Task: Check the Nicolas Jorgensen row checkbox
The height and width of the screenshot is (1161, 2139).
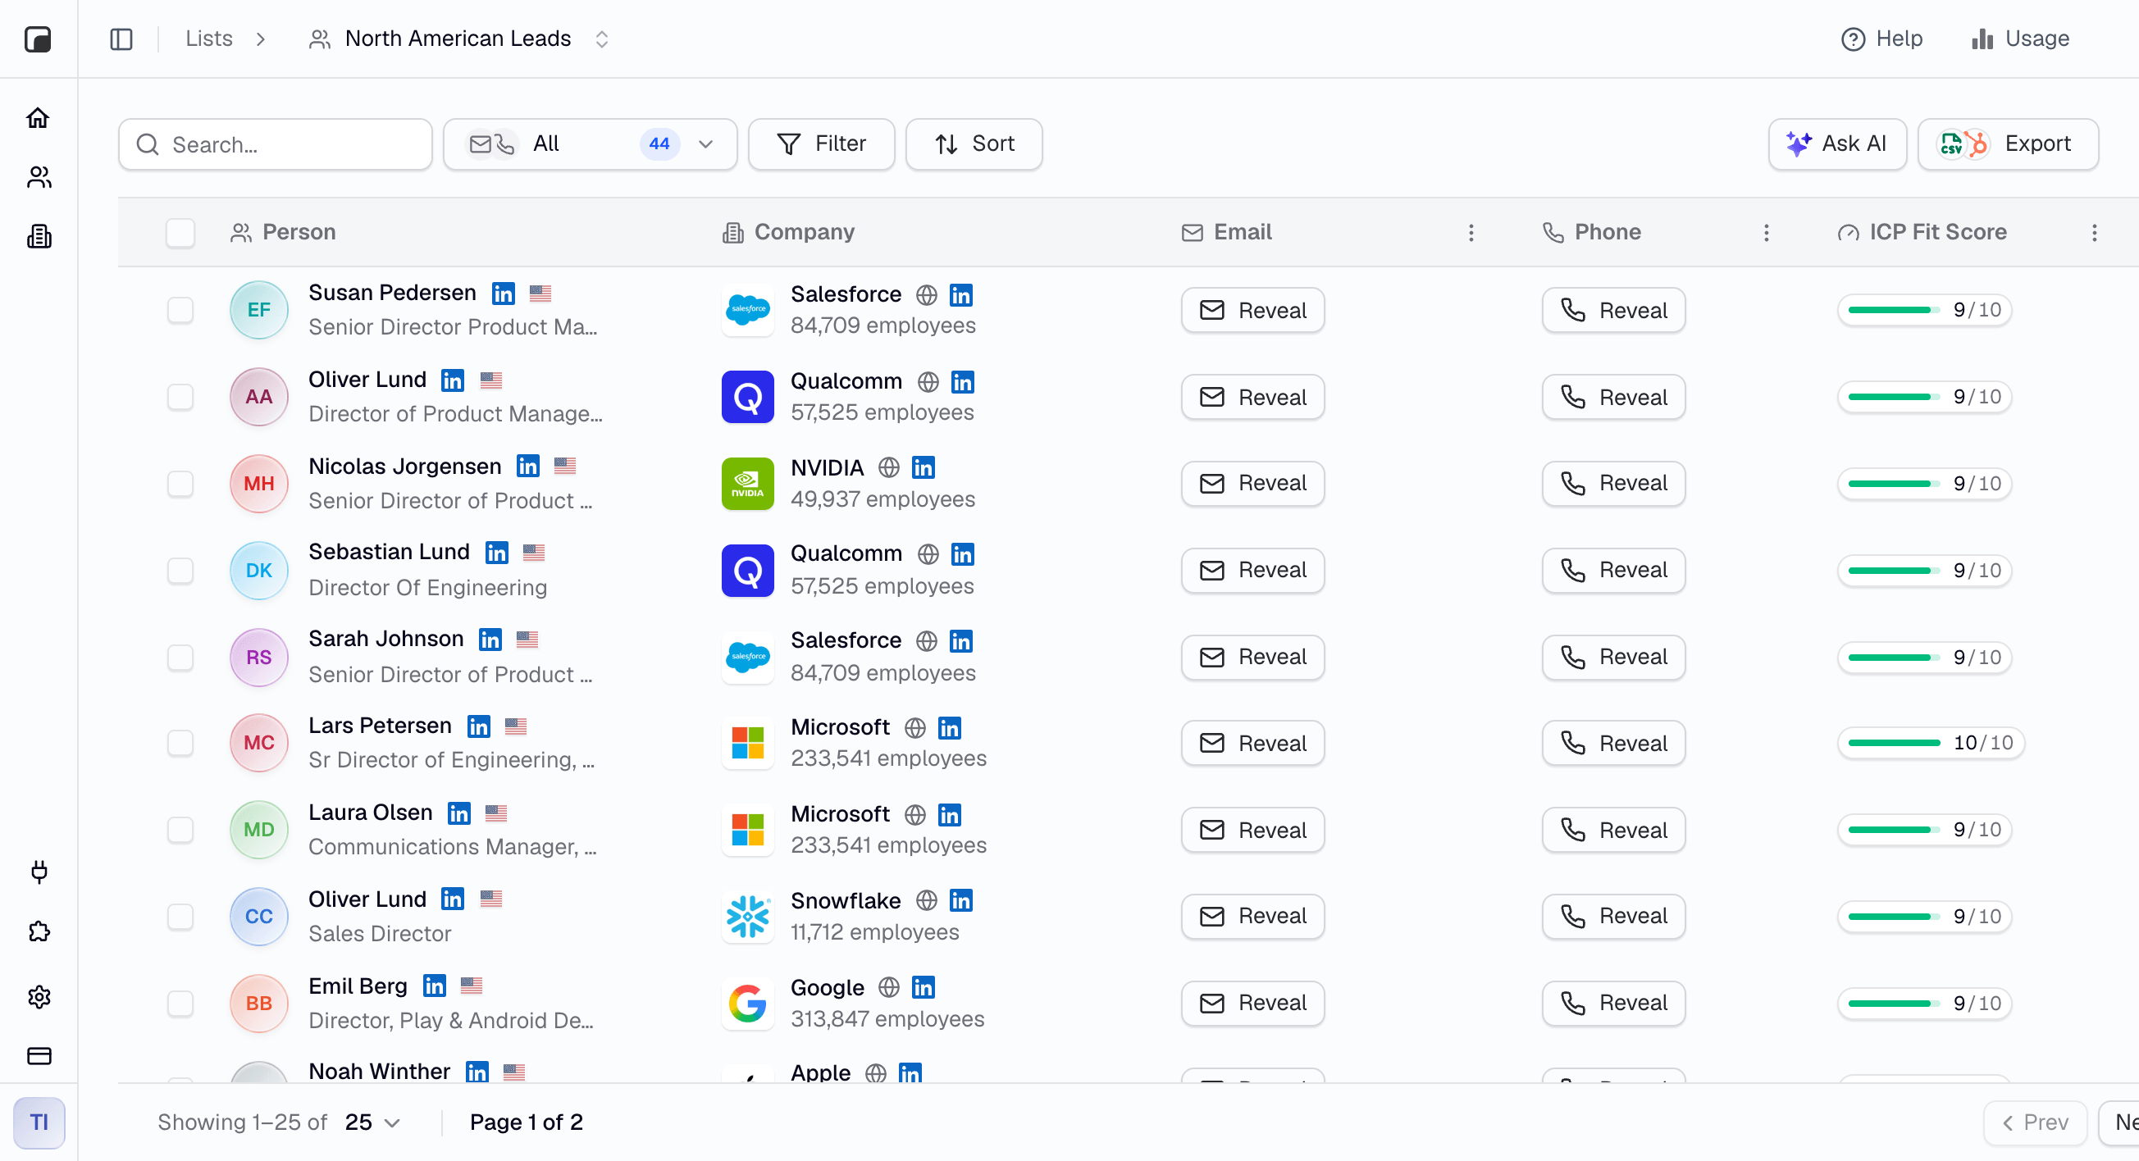Action: click(180, 484)
